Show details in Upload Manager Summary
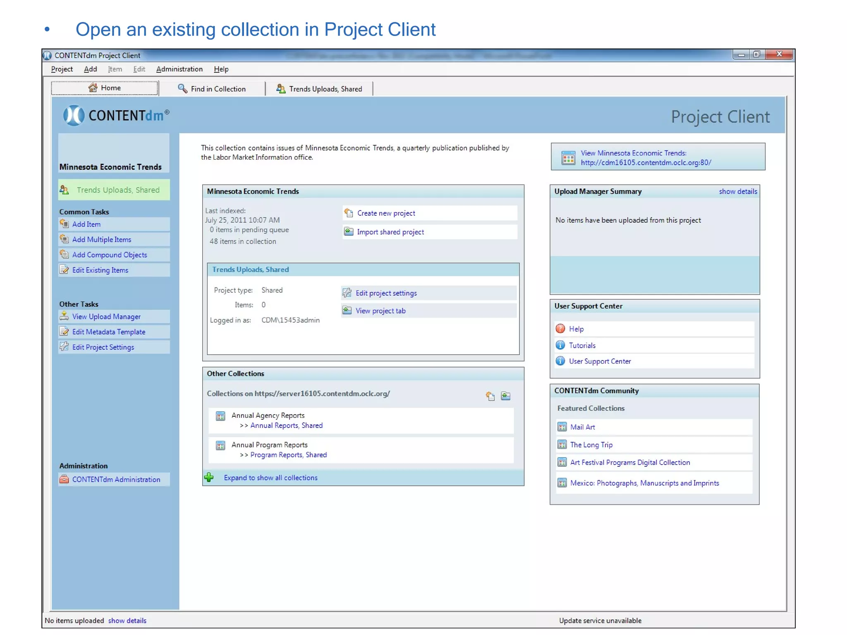Viewport: 847px width, 635px height. [x=738, y=191]
